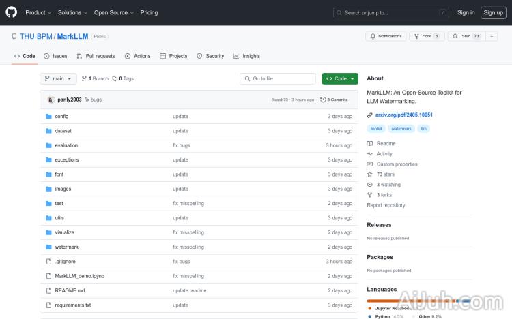Click the Sign up button
The width and height of the screenshot is (512, 319).
[492, 12]
